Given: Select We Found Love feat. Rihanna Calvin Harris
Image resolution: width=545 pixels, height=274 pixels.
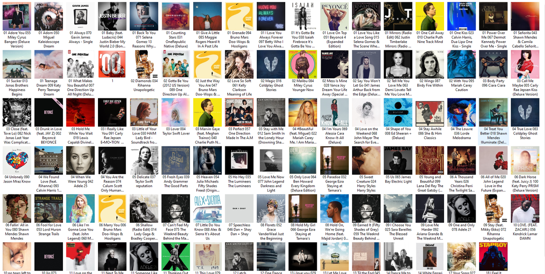Looking at the screenshot, I should point(49,170).
